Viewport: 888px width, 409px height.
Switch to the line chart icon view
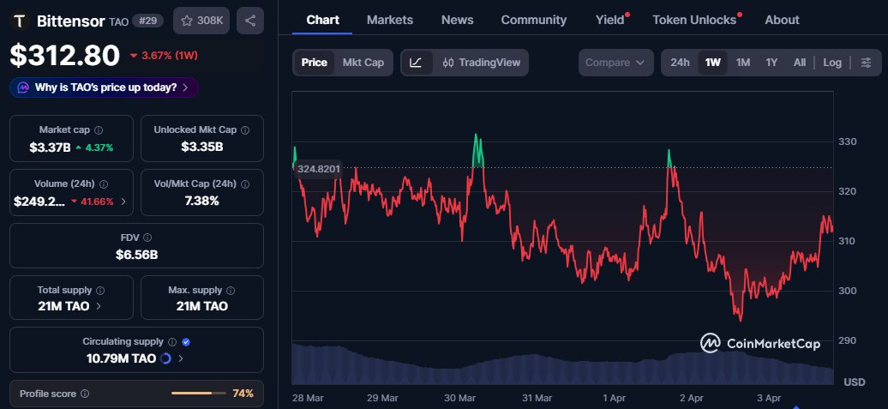[x=416, y=63]
